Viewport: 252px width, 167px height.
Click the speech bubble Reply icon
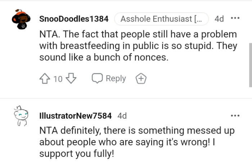coord(97,78)
